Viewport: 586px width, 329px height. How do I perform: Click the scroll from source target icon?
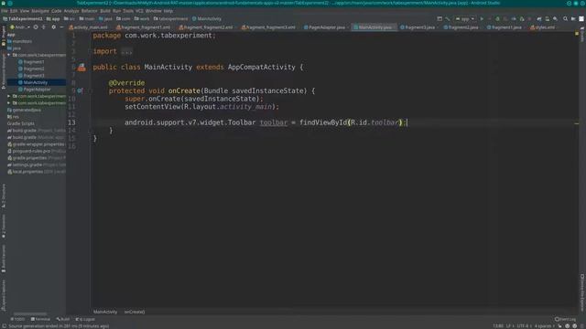point(36,27)
